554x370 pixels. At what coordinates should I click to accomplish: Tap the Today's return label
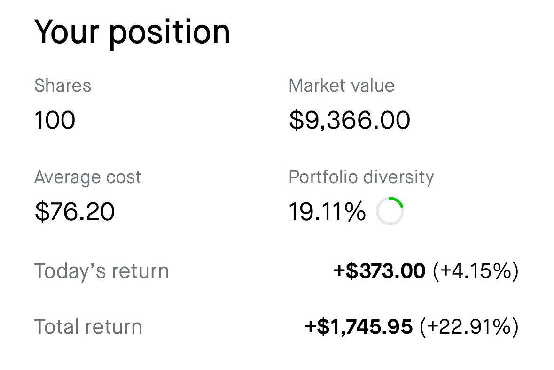(101, 271)
